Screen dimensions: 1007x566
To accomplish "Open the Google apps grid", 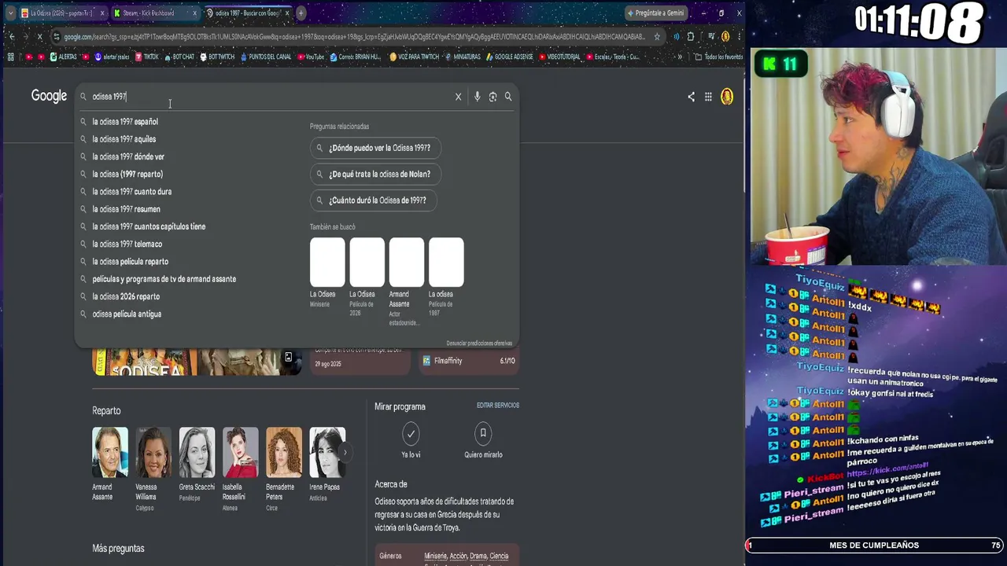I will coord(708,97).
